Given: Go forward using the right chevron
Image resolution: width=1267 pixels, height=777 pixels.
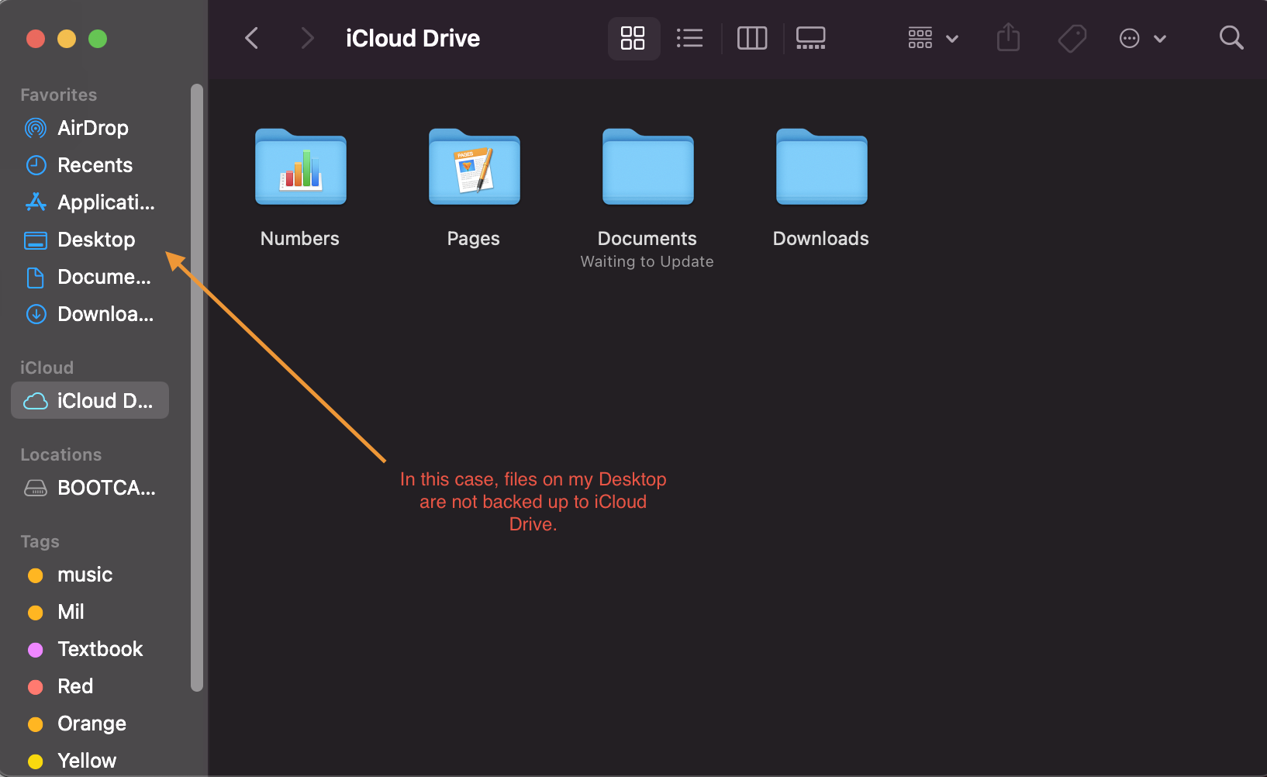Looking at the screenshot, I should [x=308, y=38].
